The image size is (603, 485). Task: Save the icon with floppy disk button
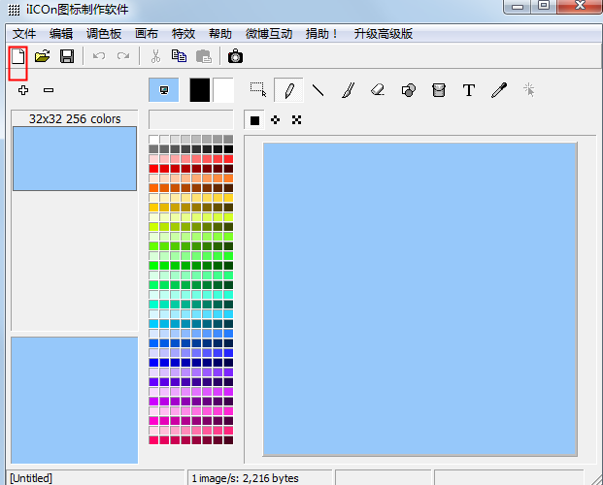pyautogui.click(x=67, y=56)
